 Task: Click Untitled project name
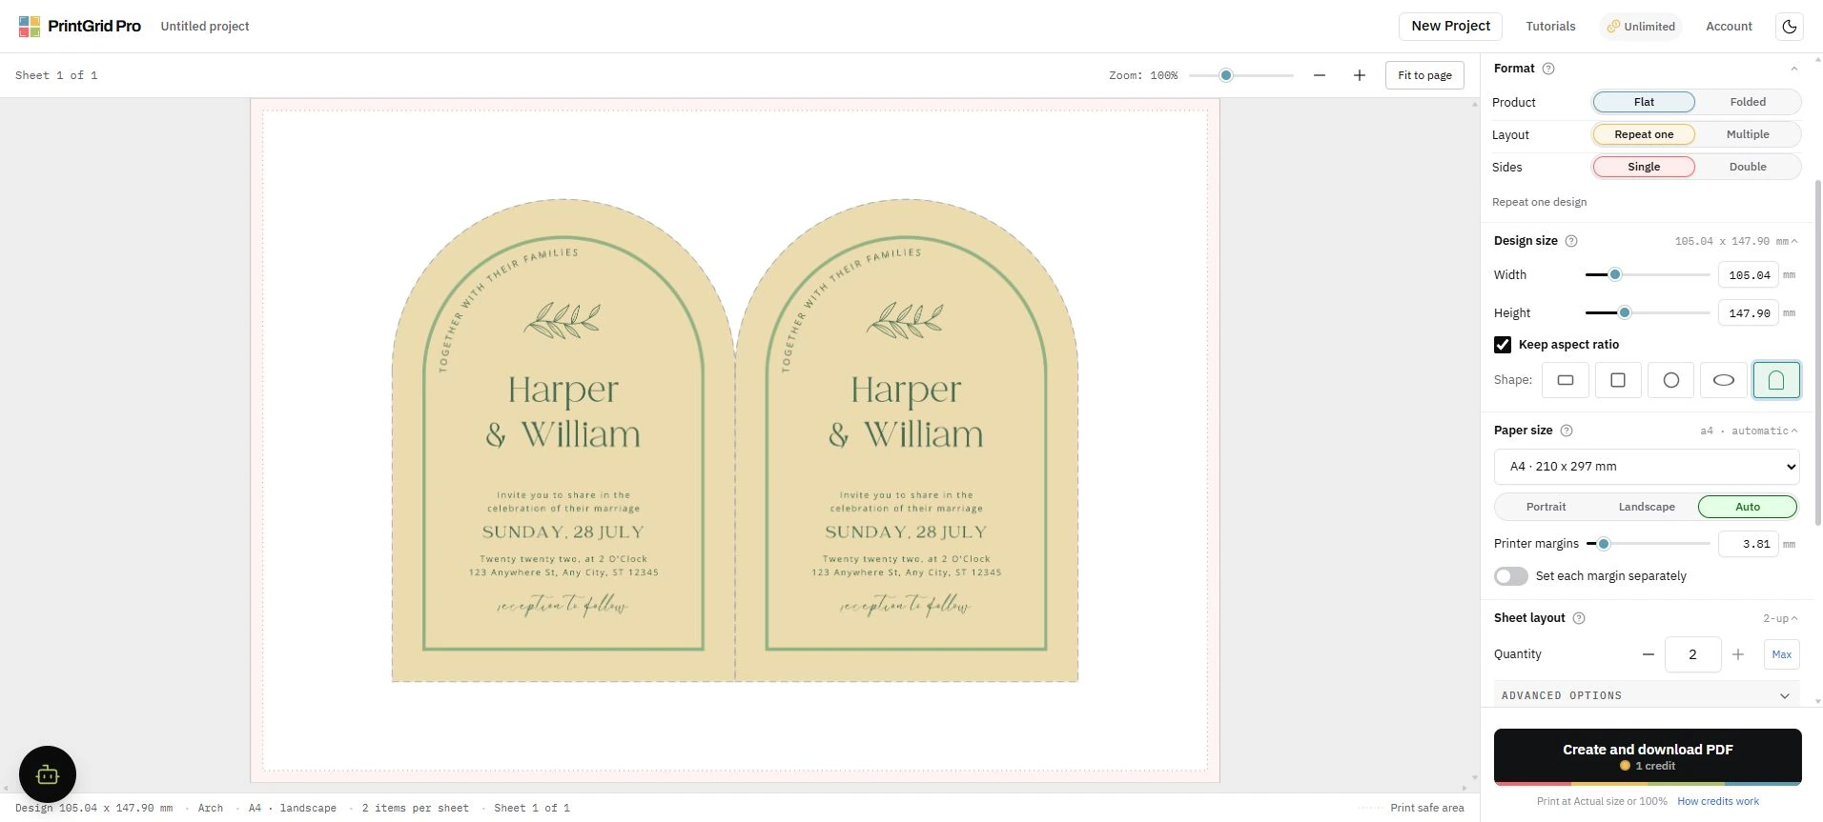tap(205, 27)
